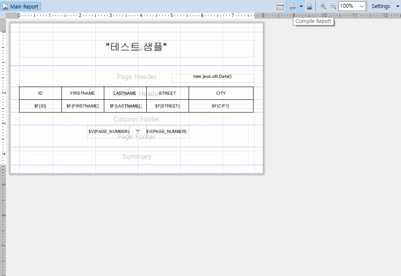
Task: Select the CITY column header cell
Action: (x=221, y=93)
